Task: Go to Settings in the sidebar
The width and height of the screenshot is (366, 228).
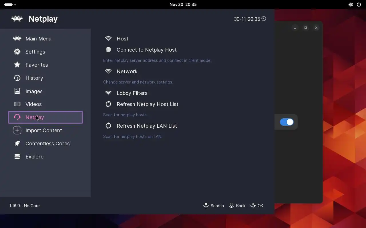Action: 45,52
